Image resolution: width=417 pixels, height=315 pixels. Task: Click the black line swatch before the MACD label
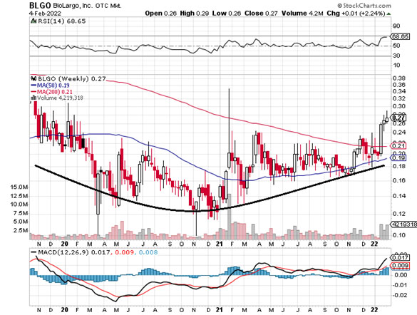[x=34, y=252]
